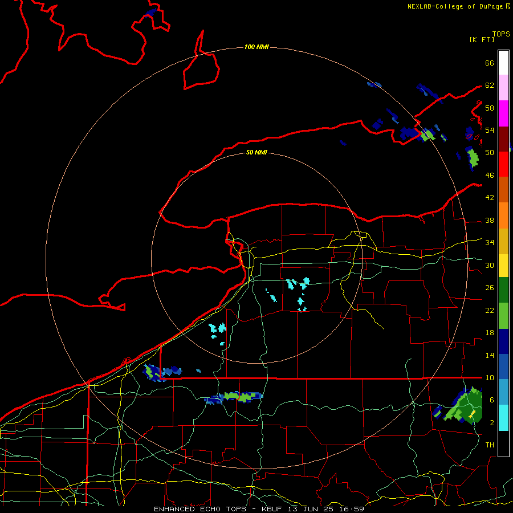Click the 14 value on the scale
The height and width of the screenshot is (513, 513).
(x=490, y=356)
